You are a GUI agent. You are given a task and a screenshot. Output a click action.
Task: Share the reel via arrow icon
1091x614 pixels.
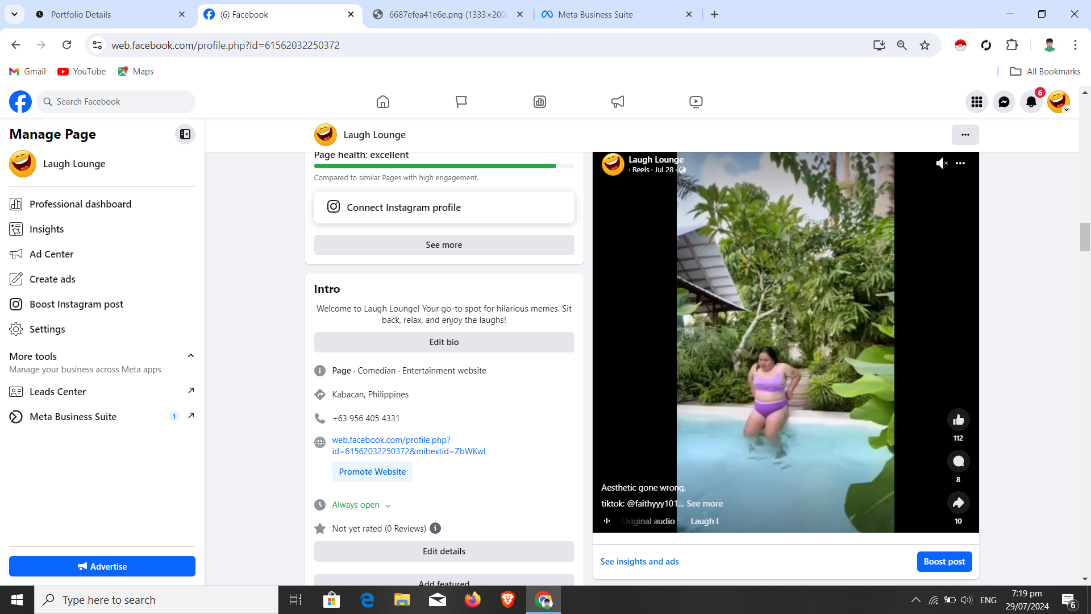(x=958, y=503)
